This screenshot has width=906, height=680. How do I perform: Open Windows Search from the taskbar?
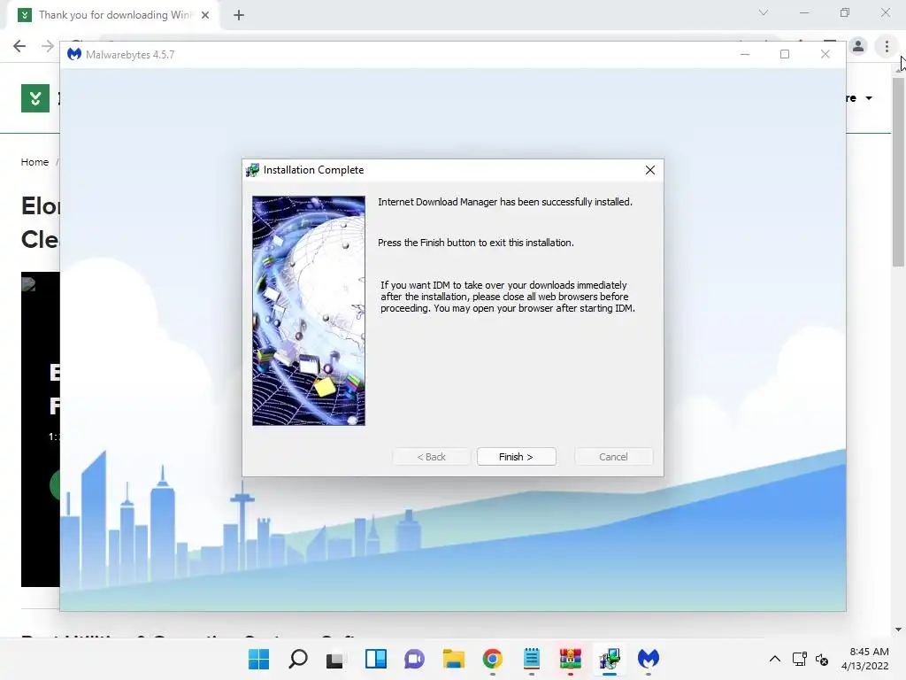click(298, 659)
